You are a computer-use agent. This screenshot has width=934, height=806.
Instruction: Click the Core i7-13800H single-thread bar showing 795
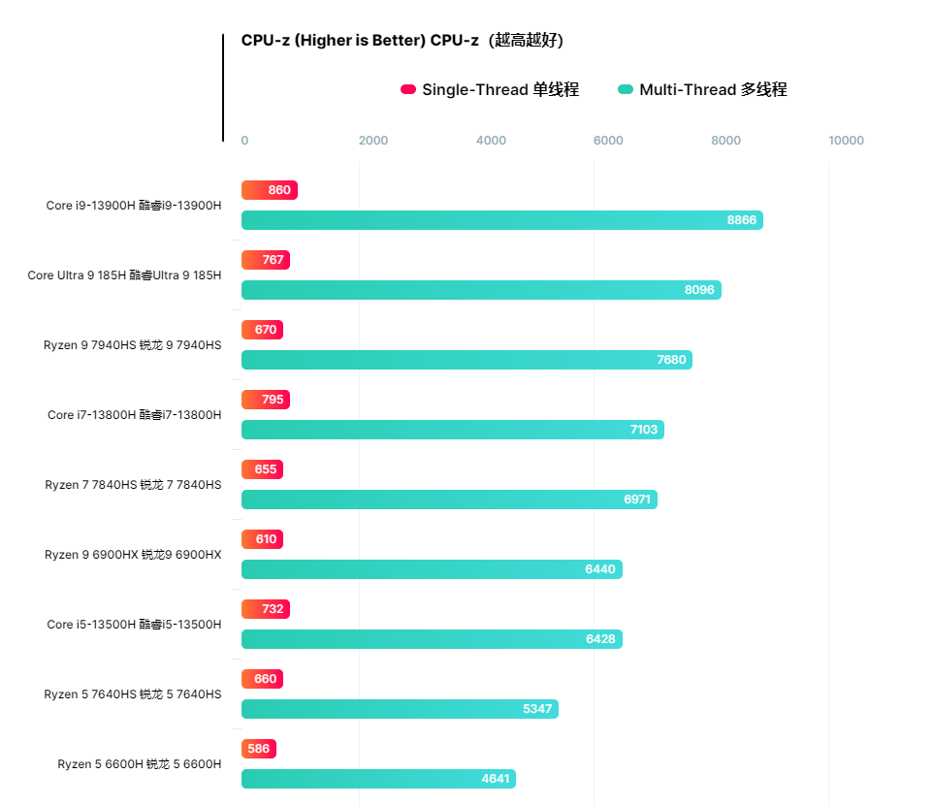click(265, 400)
